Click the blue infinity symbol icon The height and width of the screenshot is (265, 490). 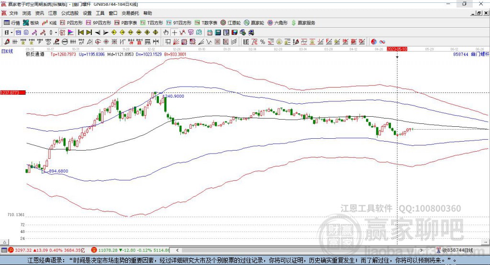click(x=382, y=42)
